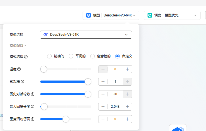Select the 创意性的 mode radio button
The width and height of the screenshot is (206, 131).
pos(92,56)
